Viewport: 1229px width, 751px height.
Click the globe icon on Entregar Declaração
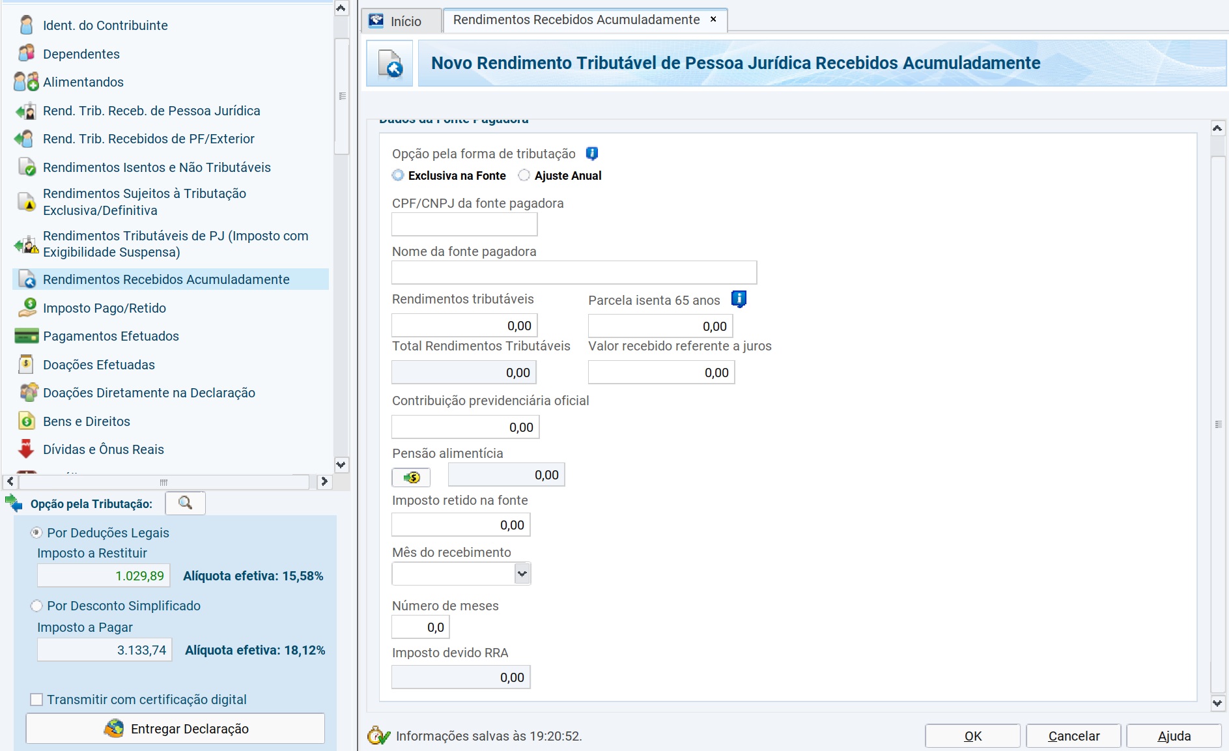[x=114, y=728]
